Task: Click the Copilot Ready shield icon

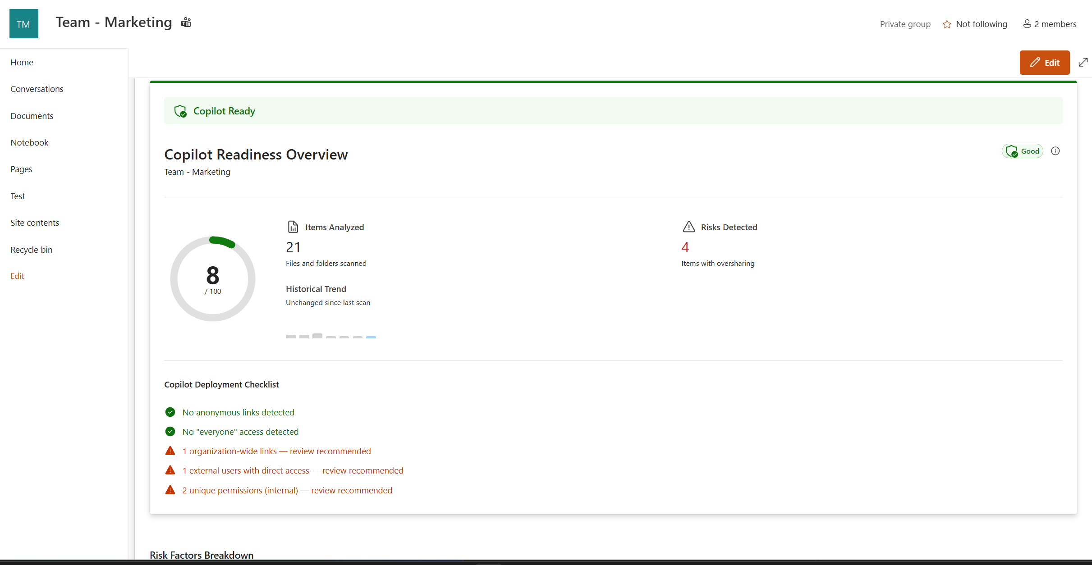Action: click(x=180, y=111)
